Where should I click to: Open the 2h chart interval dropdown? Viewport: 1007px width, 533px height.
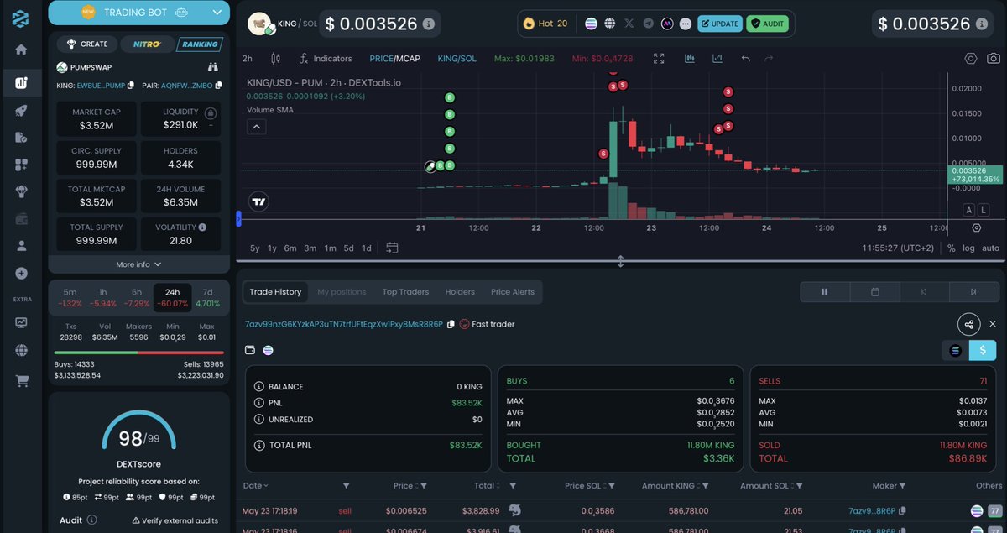248,59
